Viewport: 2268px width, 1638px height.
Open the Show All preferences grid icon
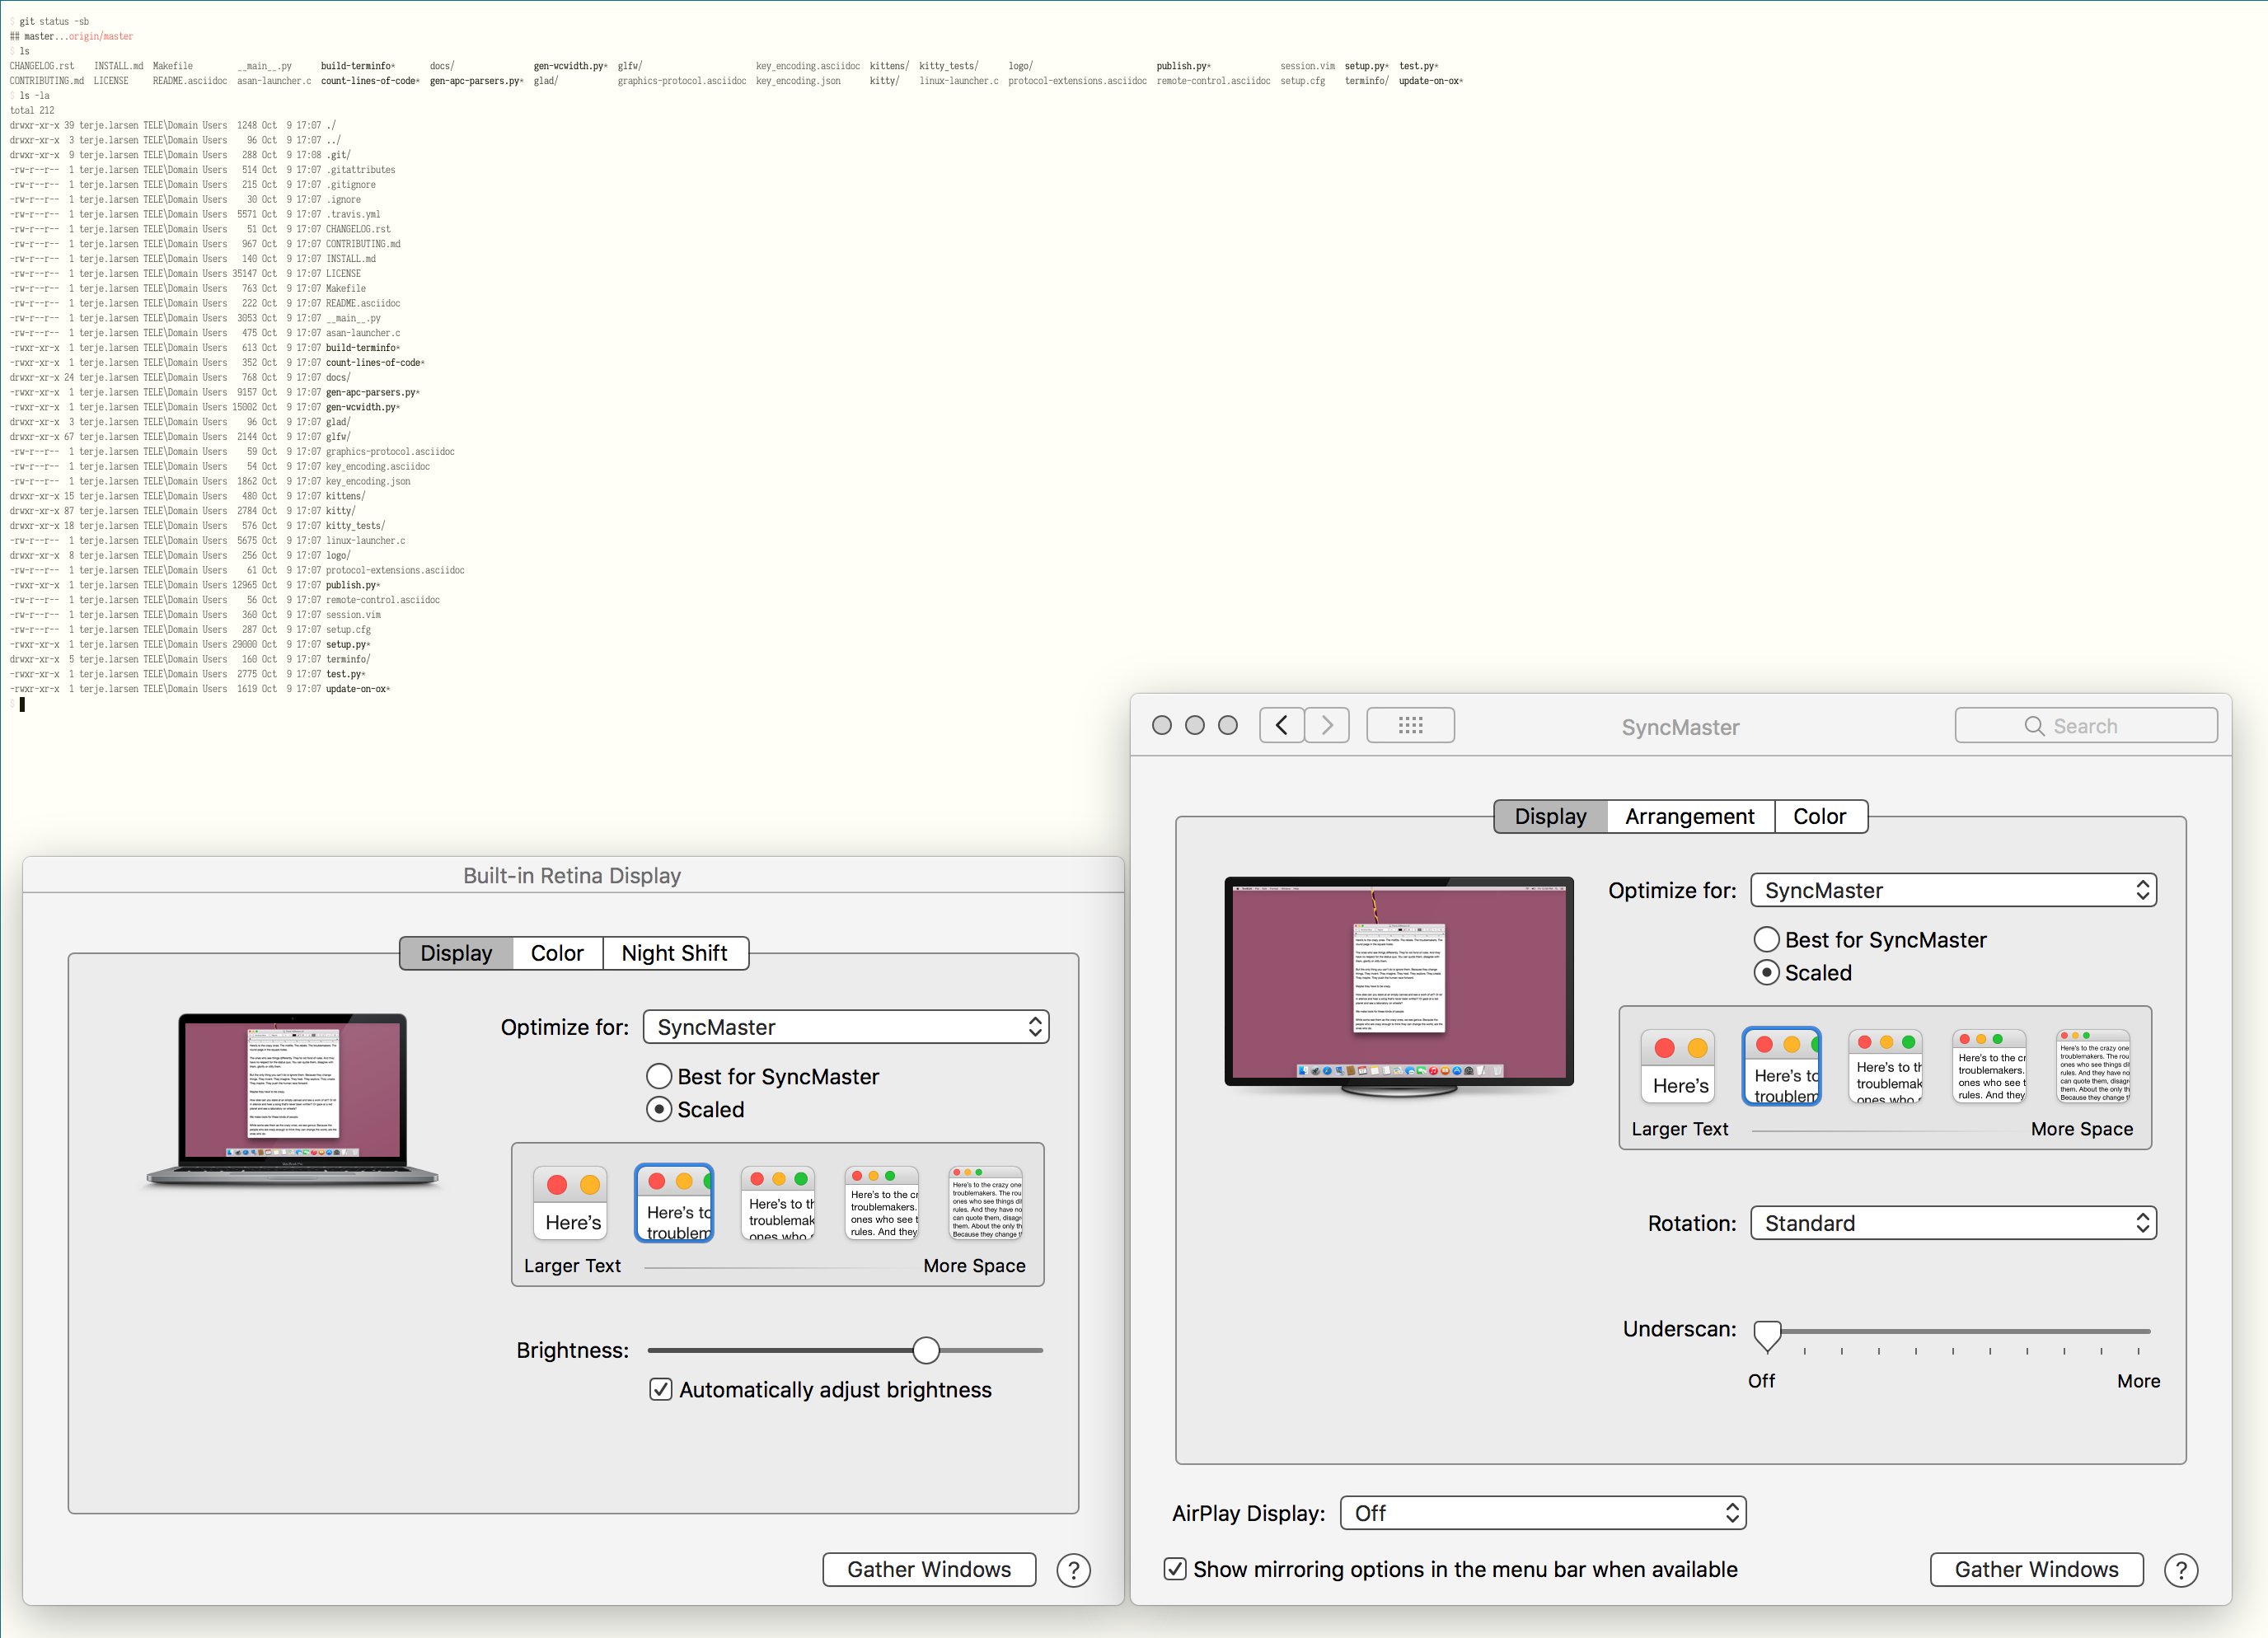click(x=1410, y=725)
